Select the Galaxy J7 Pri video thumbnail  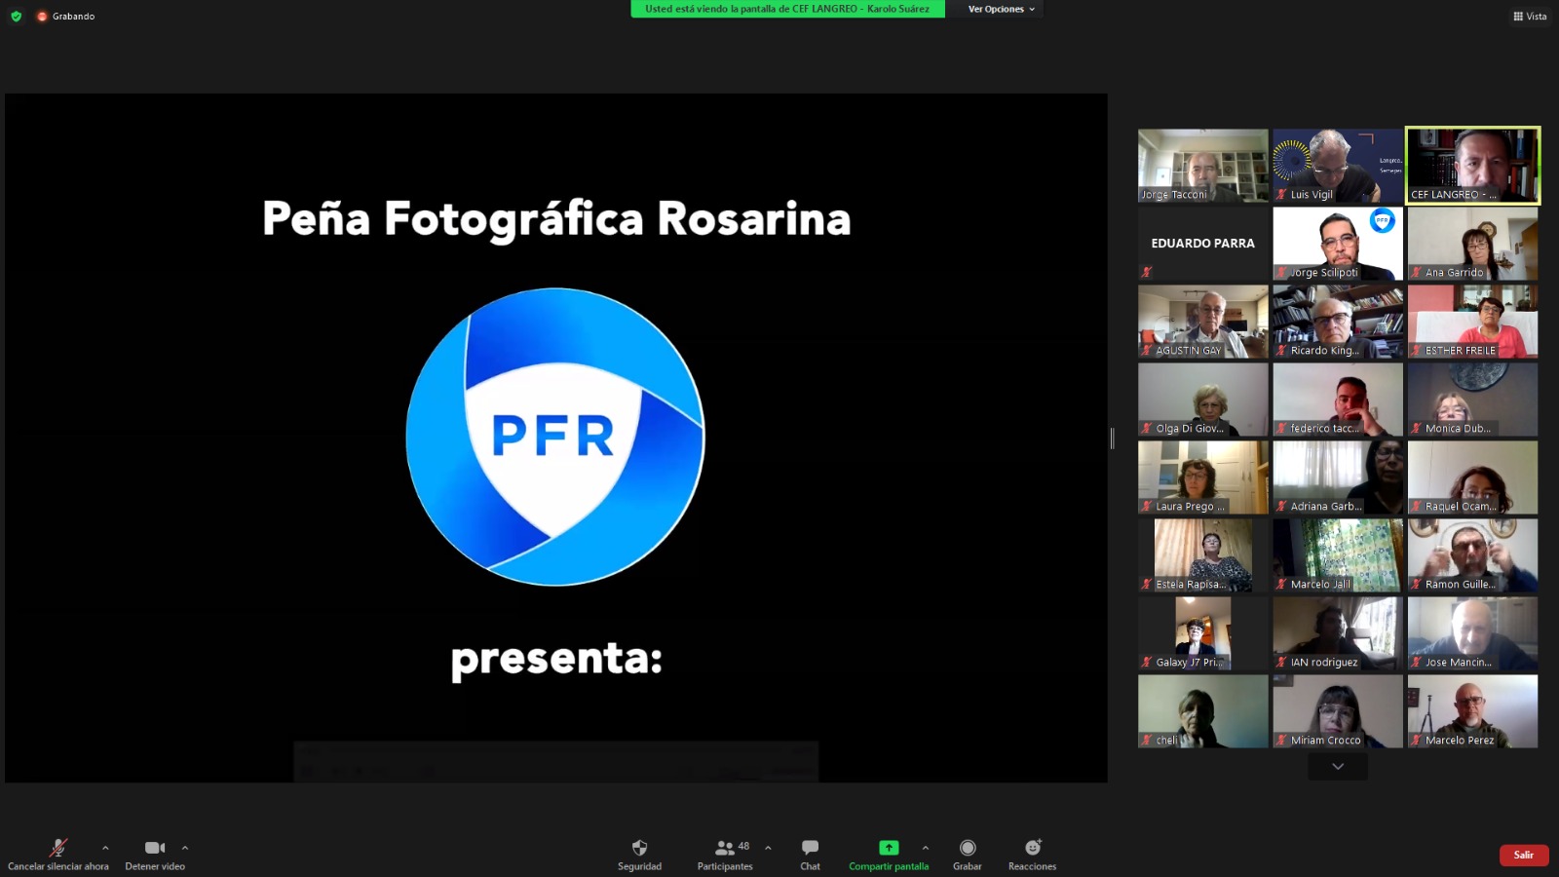tap(1203, 633)
